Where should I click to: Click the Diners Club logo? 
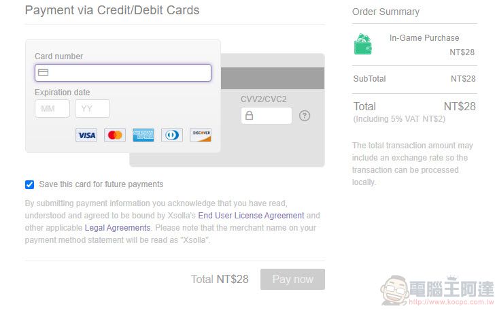(172, 135)
